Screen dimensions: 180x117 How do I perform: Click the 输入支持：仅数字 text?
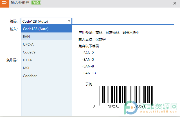(92, 39)
